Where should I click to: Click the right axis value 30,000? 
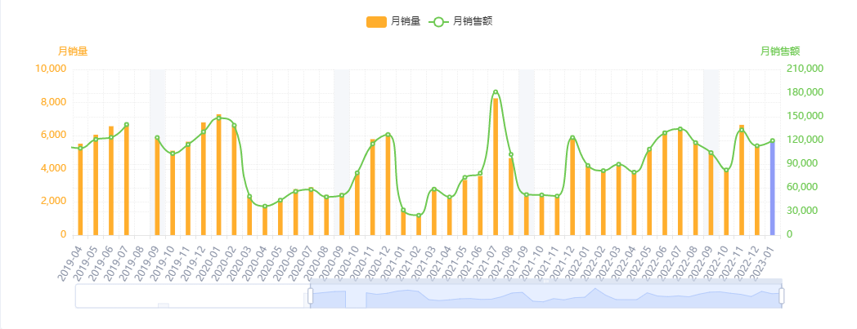point(801,211)
